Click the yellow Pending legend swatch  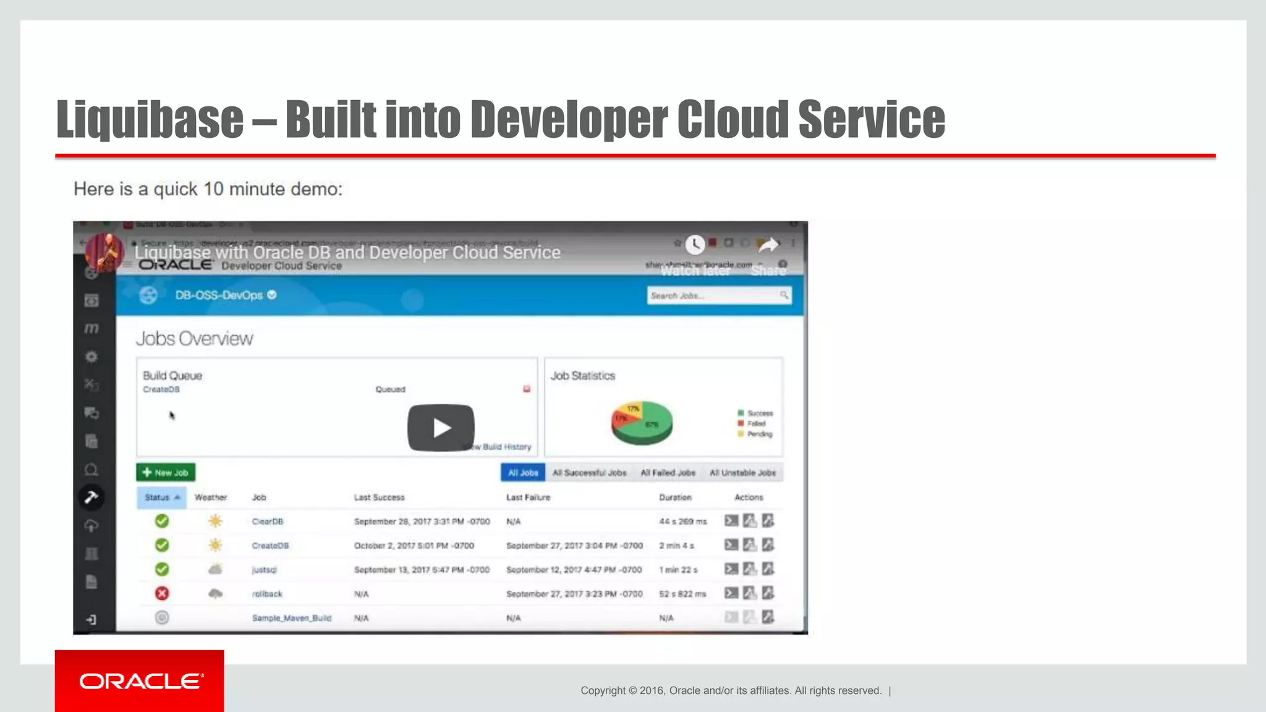coord(741,434)
